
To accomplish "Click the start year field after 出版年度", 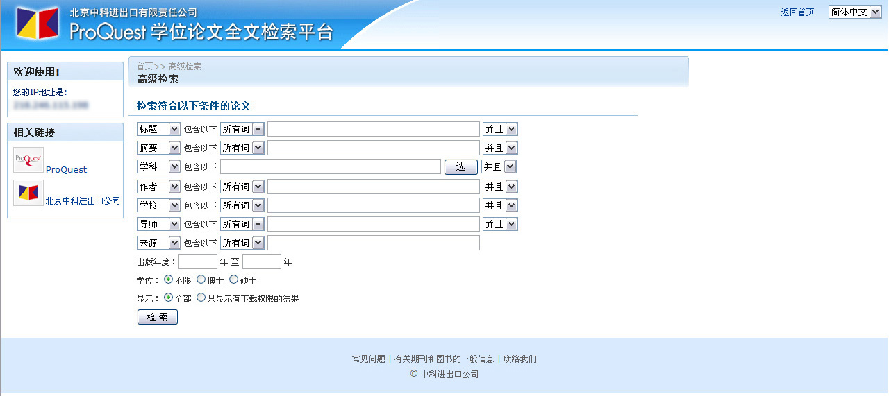I will pos(198,261).
